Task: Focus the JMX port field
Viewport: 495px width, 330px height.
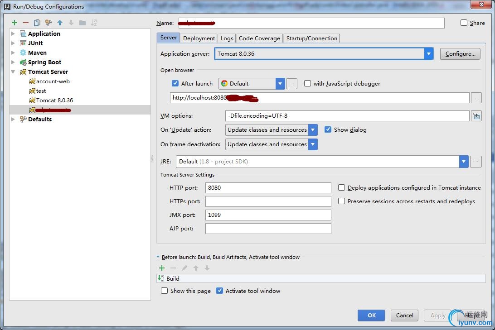Action: (268, 215)
